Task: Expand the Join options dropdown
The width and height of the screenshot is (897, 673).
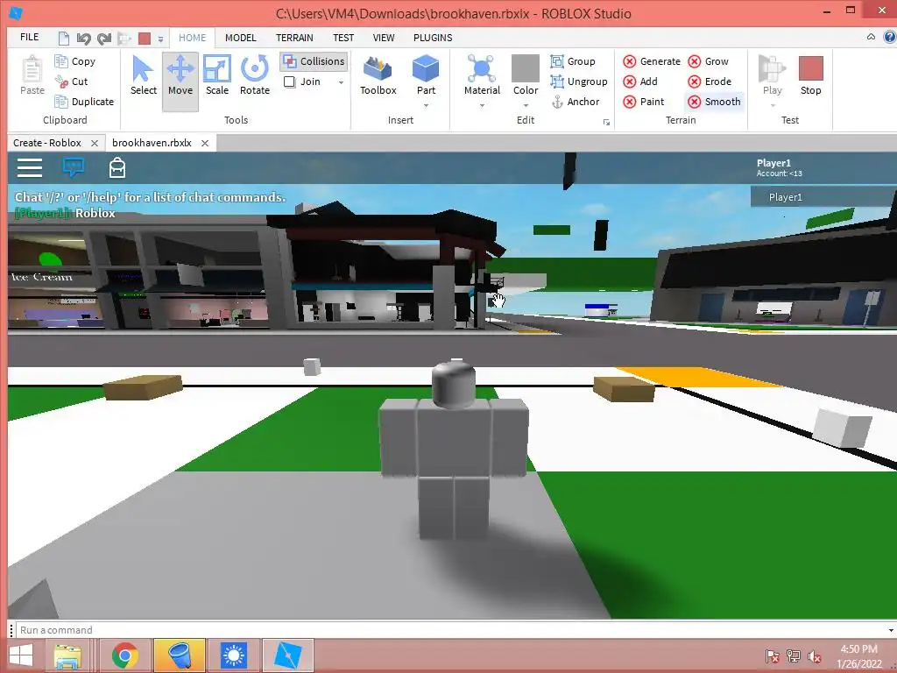Action: point(341,82)
